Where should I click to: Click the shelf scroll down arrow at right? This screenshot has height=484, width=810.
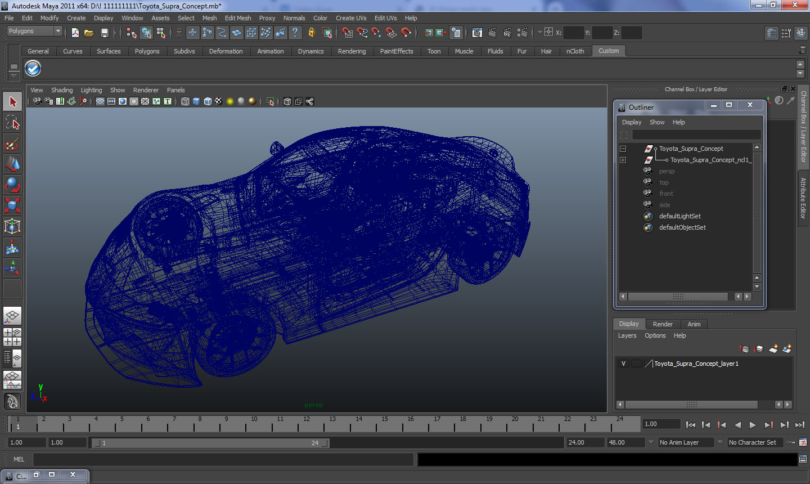[800, 74]
